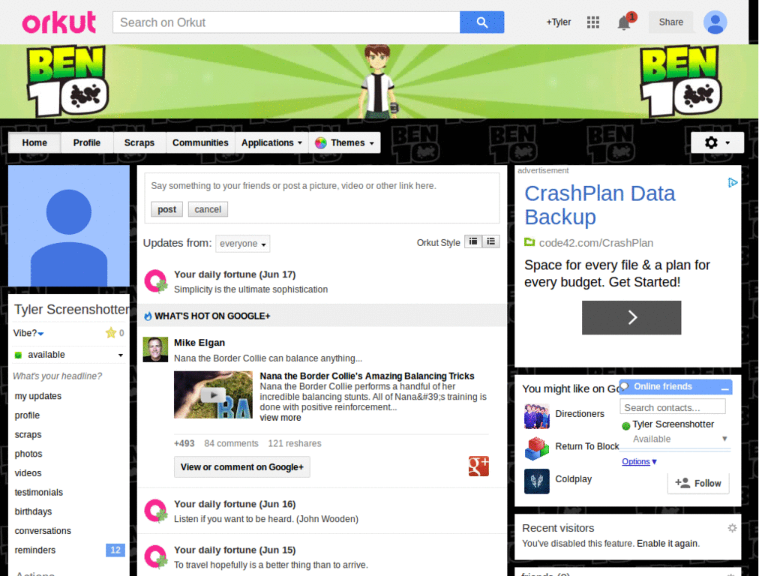Screen dimensions: 768x576
Task: Click Enable it again link
Action: pyautogui.click(x=668, y=544)
